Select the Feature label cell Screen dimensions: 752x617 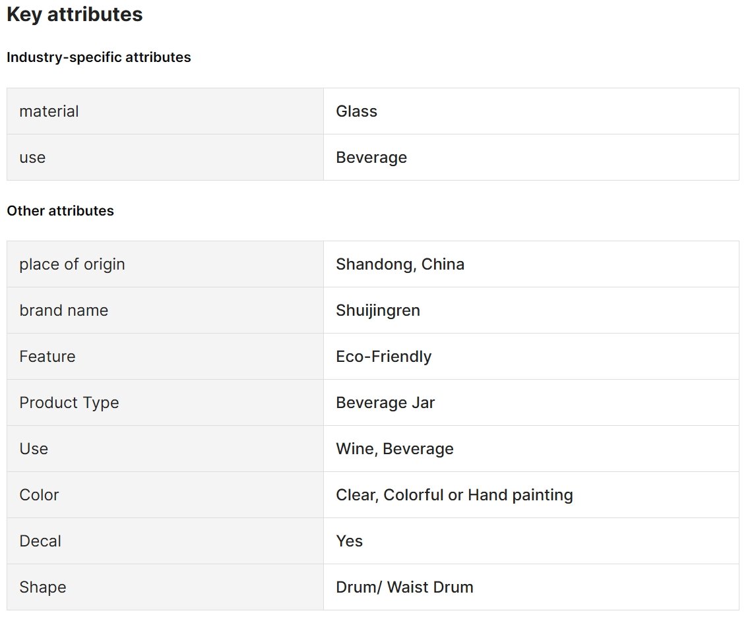click(x=165, y=356)
